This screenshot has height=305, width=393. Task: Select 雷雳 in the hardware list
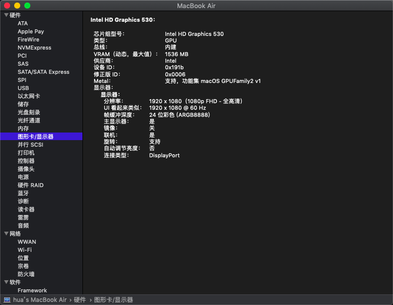tap(23, 217)
